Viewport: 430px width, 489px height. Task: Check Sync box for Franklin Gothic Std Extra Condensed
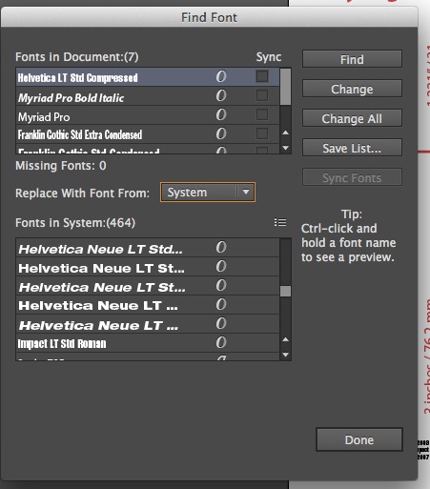(262, 133)
